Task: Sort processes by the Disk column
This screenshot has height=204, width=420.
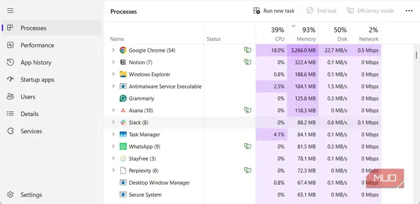Action: (334, 34)
